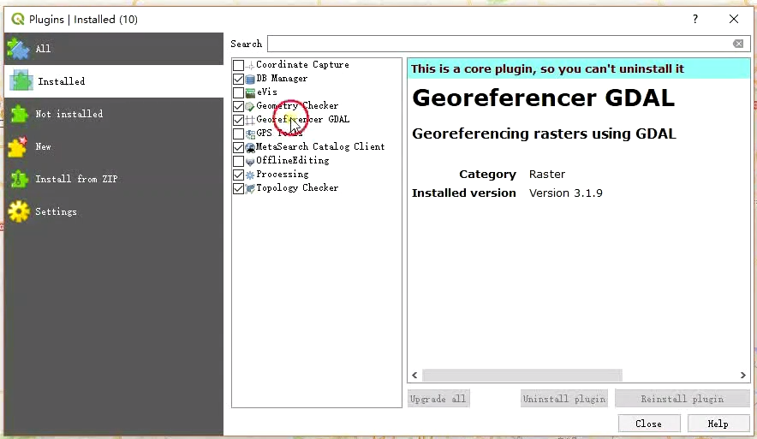This screenshot has width=757, height=439.
Task: Enable the eVis plugin checkbox
Action: [239, 92]
